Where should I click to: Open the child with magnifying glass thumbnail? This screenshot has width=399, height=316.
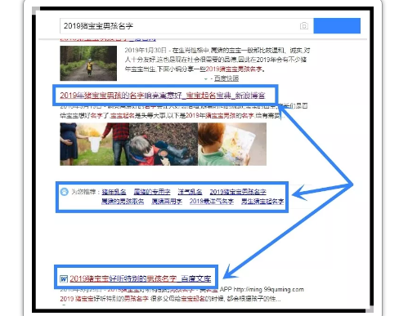164,144
